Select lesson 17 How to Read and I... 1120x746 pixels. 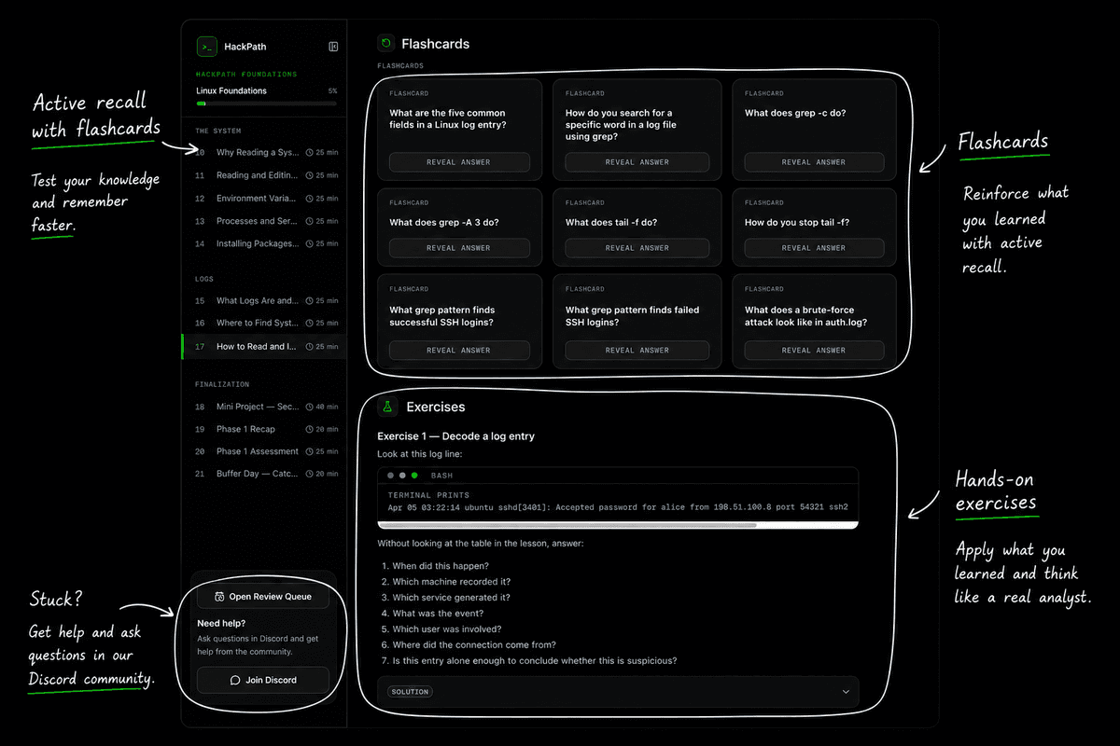click(264, 346)
